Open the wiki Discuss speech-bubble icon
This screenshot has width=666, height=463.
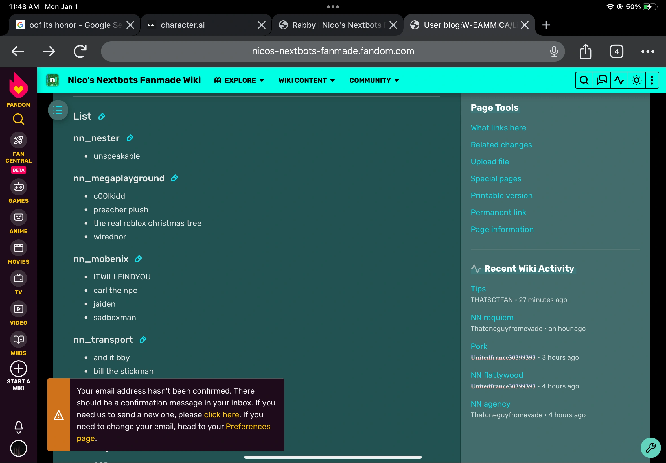(601, 80)
